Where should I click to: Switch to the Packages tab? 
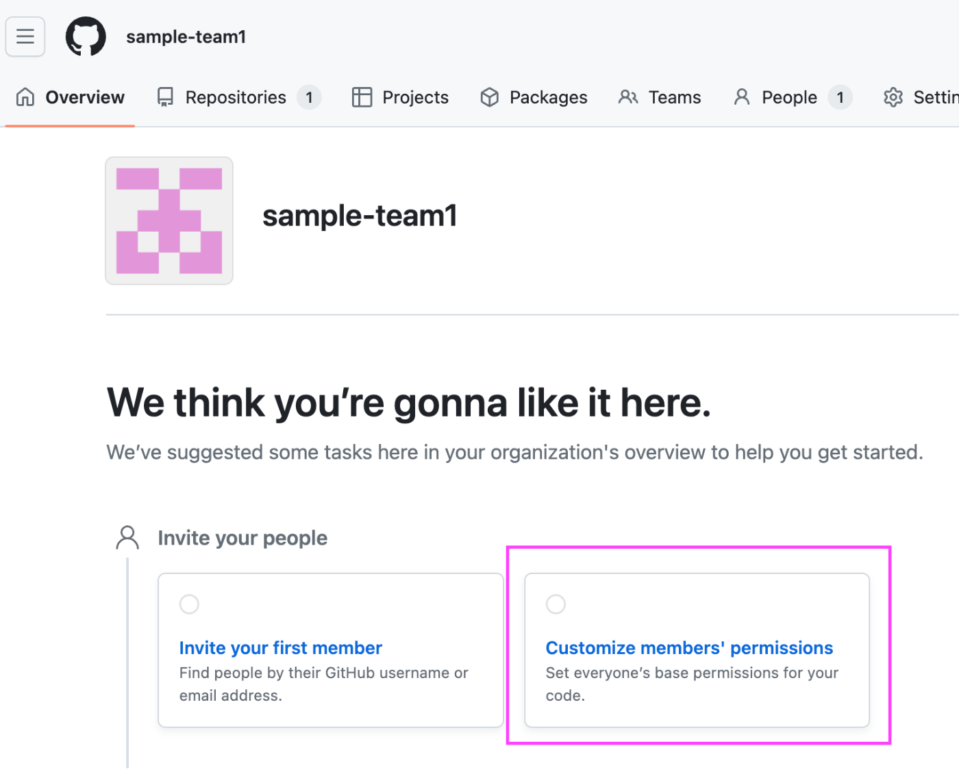547,97
